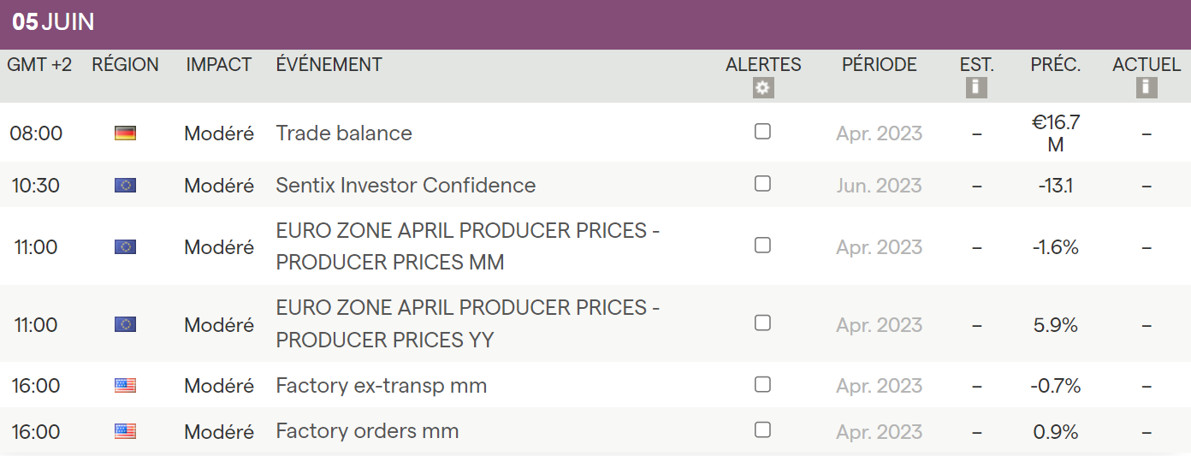Image resolution: width=1191 pixels, height=456 pixels.
Task: Open Euro Zone Producer Prices MM event
Action: coord(467,246)
